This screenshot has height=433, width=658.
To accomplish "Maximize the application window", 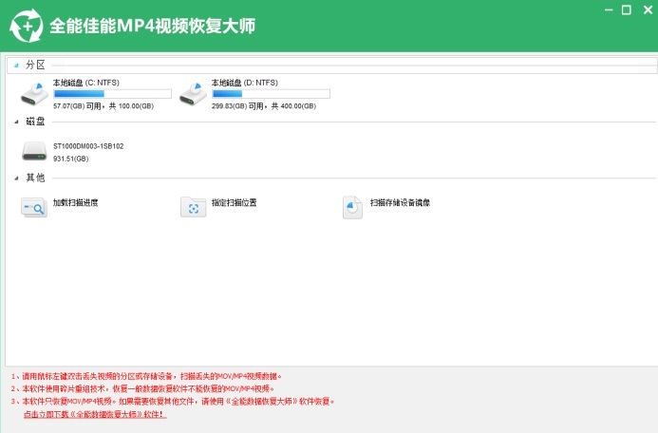I will 626,9.
